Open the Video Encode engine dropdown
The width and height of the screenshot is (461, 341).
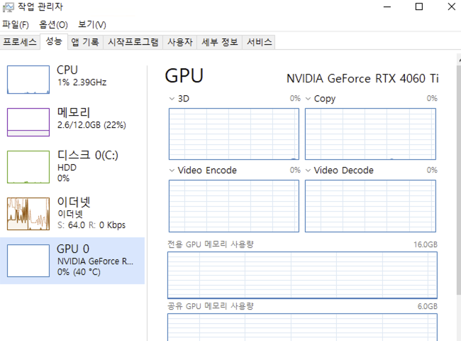tap(172, 170)
